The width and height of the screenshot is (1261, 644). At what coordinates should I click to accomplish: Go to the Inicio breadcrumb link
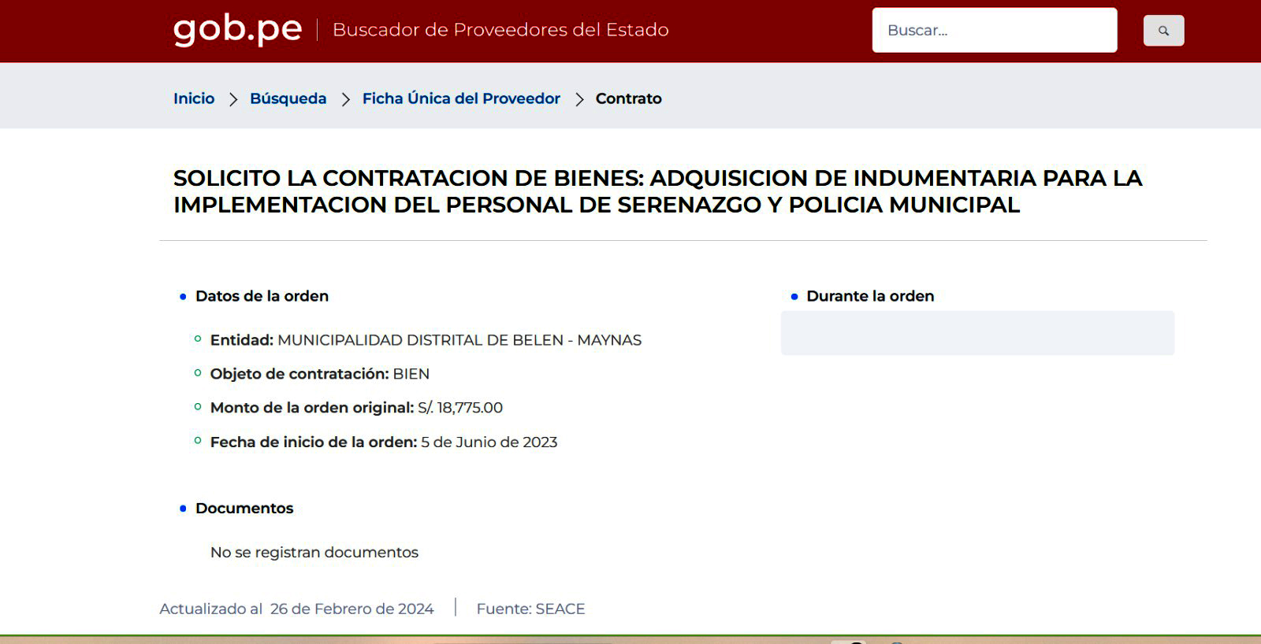[x=194, y=98]
